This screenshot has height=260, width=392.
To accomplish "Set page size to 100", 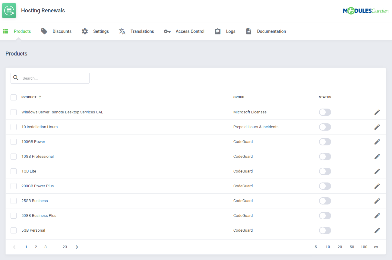I will tap(364, 247).
